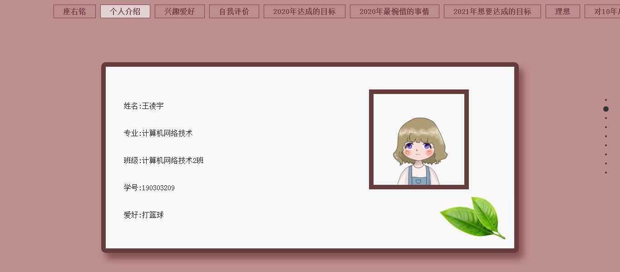The image size is (620, 272).
Task: Jump to the 理想 tab
Action: (563, 11)
